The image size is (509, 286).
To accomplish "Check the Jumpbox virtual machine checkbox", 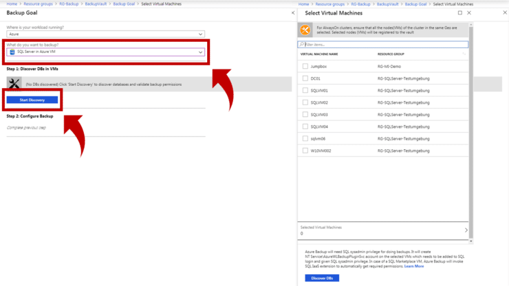I will (305, 66).
